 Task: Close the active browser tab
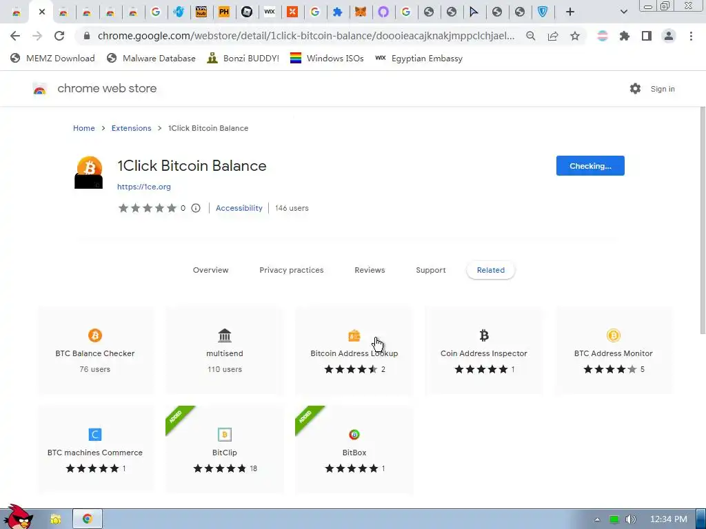point(42,12)
